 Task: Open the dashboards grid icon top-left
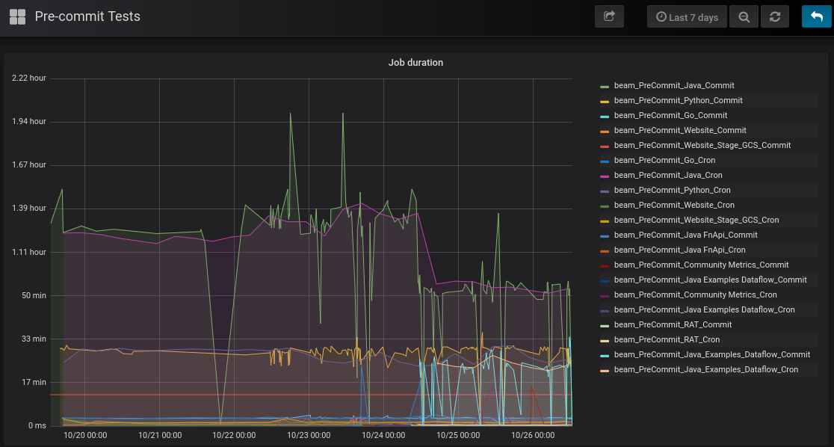17,16
